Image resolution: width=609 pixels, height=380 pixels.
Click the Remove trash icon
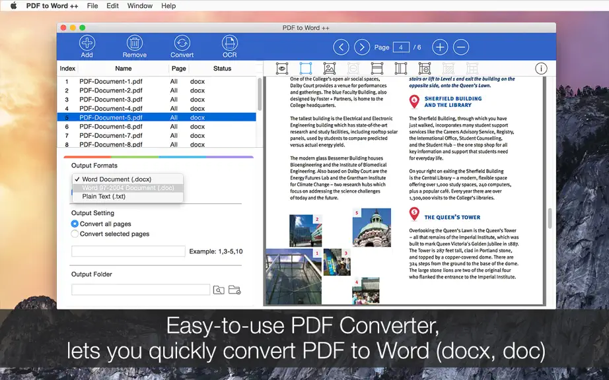point(134,43)
